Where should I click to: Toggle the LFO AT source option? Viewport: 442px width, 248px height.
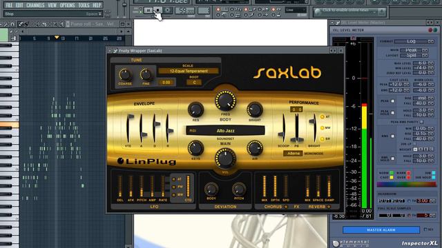click(173, 179)
